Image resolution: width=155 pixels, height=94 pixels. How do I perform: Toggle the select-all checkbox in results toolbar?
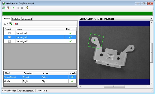click(x=5, y=24)
